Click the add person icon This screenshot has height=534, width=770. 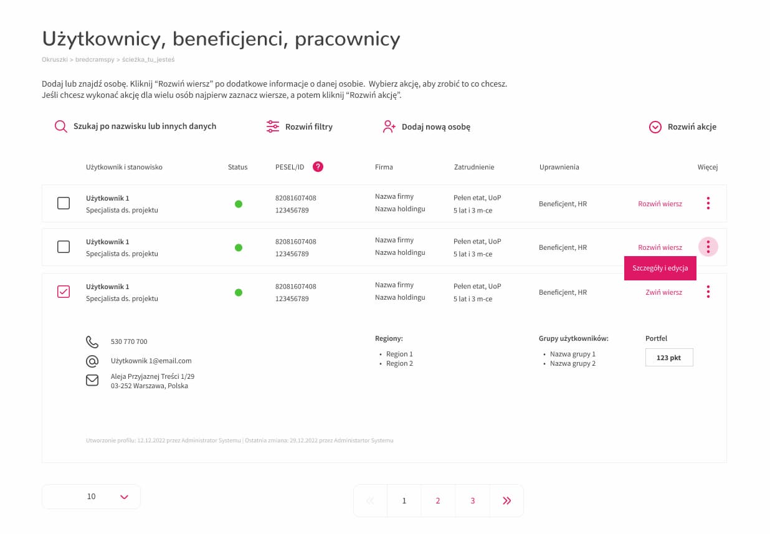point(389,126)
